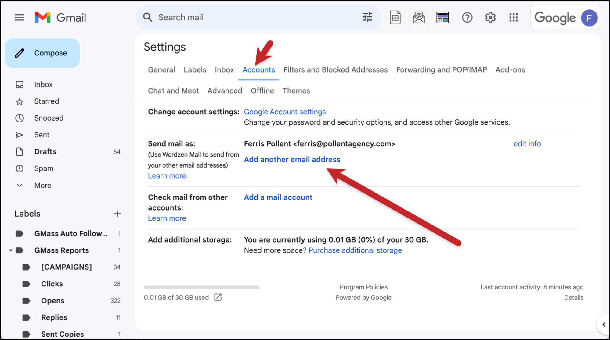Viewport: 610px width, 340px height.
Task: Expand the More labels section
Action: click(x=42, y=185)
